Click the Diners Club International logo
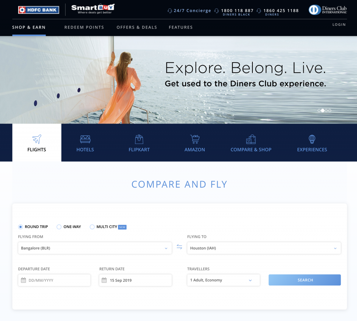The image size is (357, 321). [328, 10]
